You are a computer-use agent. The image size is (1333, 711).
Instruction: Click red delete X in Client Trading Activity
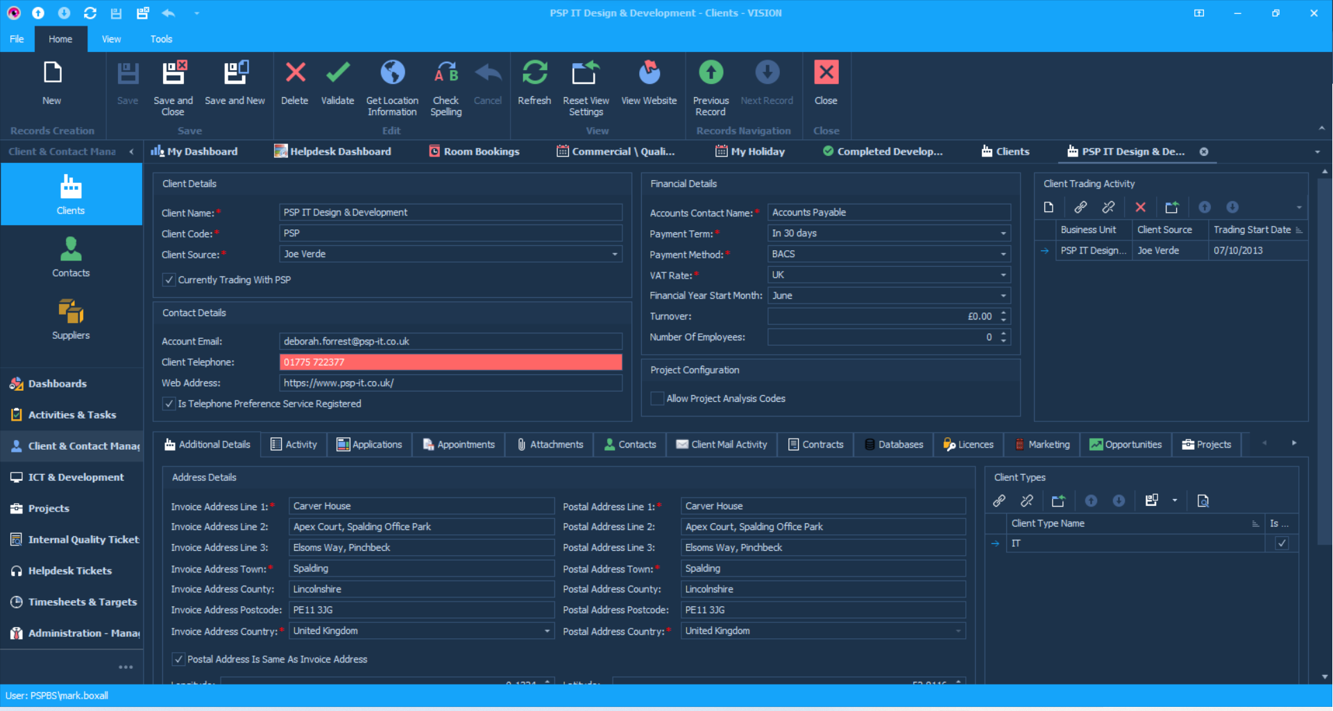click(1140, 207)
